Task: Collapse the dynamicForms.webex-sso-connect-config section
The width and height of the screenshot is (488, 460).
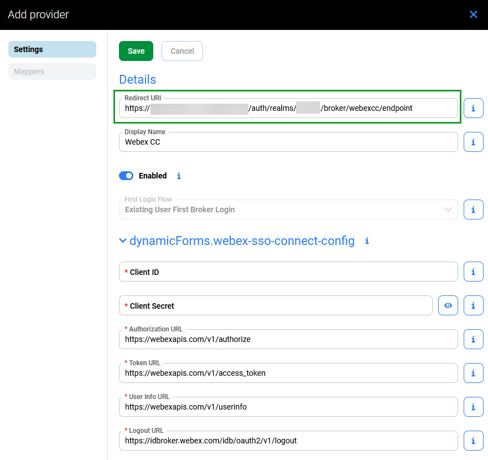Action: [123, 241]
